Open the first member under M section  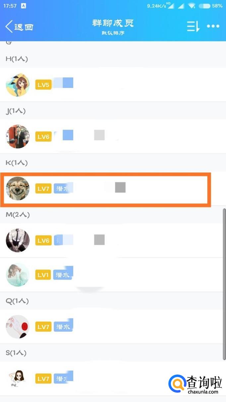point(113,240)
